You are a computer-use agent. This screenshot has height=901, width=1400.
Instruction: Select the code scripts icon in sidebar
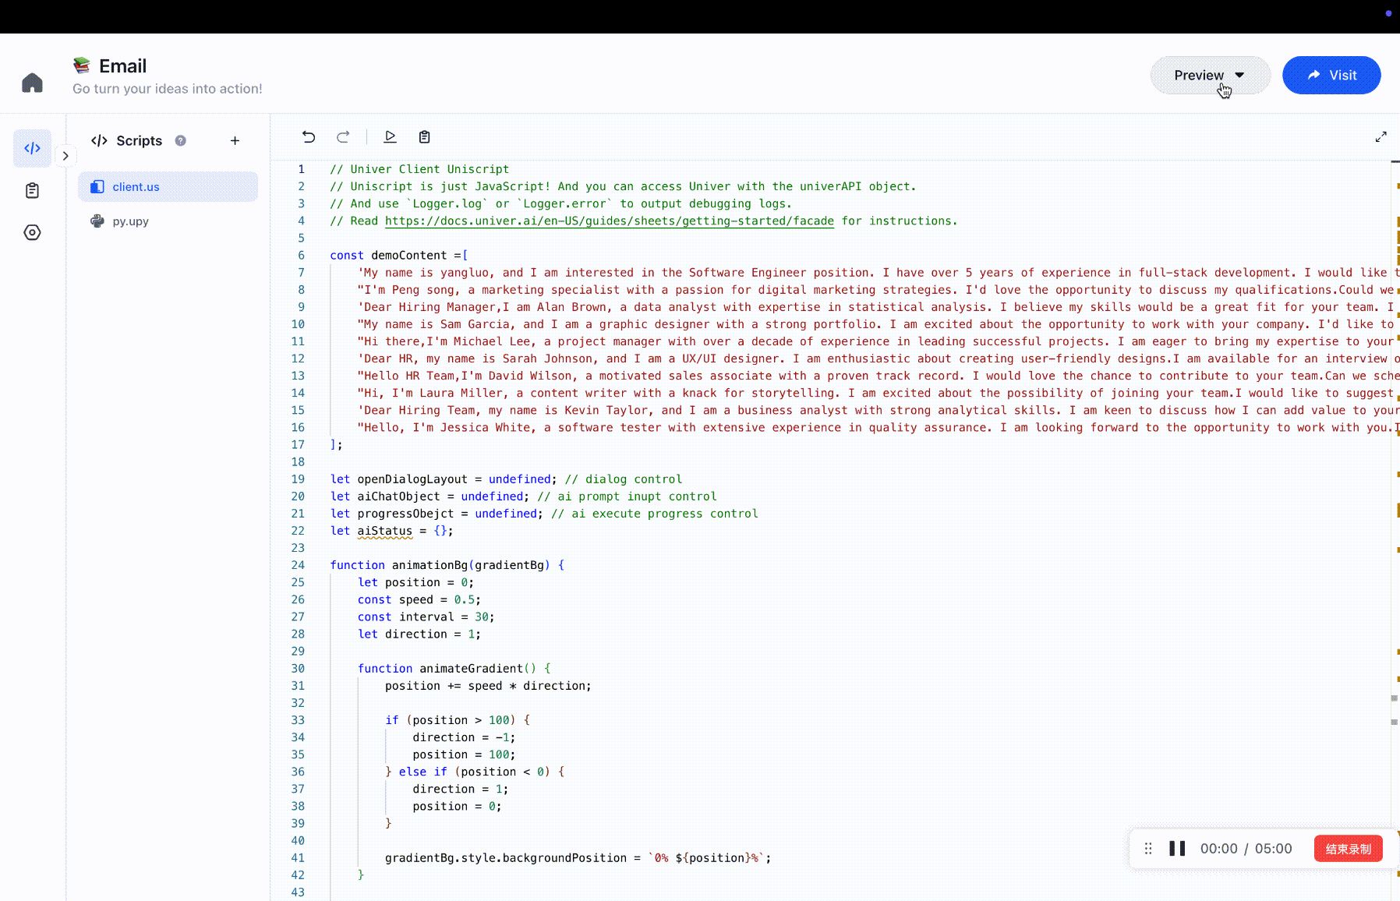click(x=32, y=147)
